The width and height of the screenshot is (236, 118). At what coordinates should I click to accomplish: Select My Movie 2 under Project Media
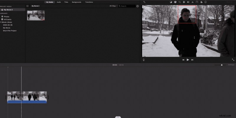click(12, 10)
